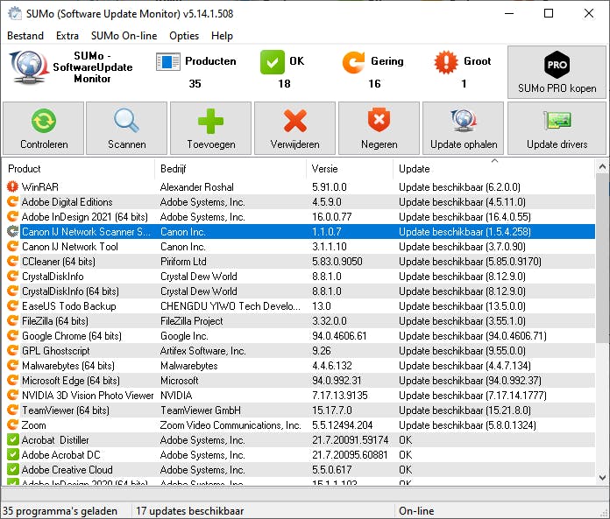Click the black PRO hexagon icon
Screen dimensions: 610x519
coord(557,65)
